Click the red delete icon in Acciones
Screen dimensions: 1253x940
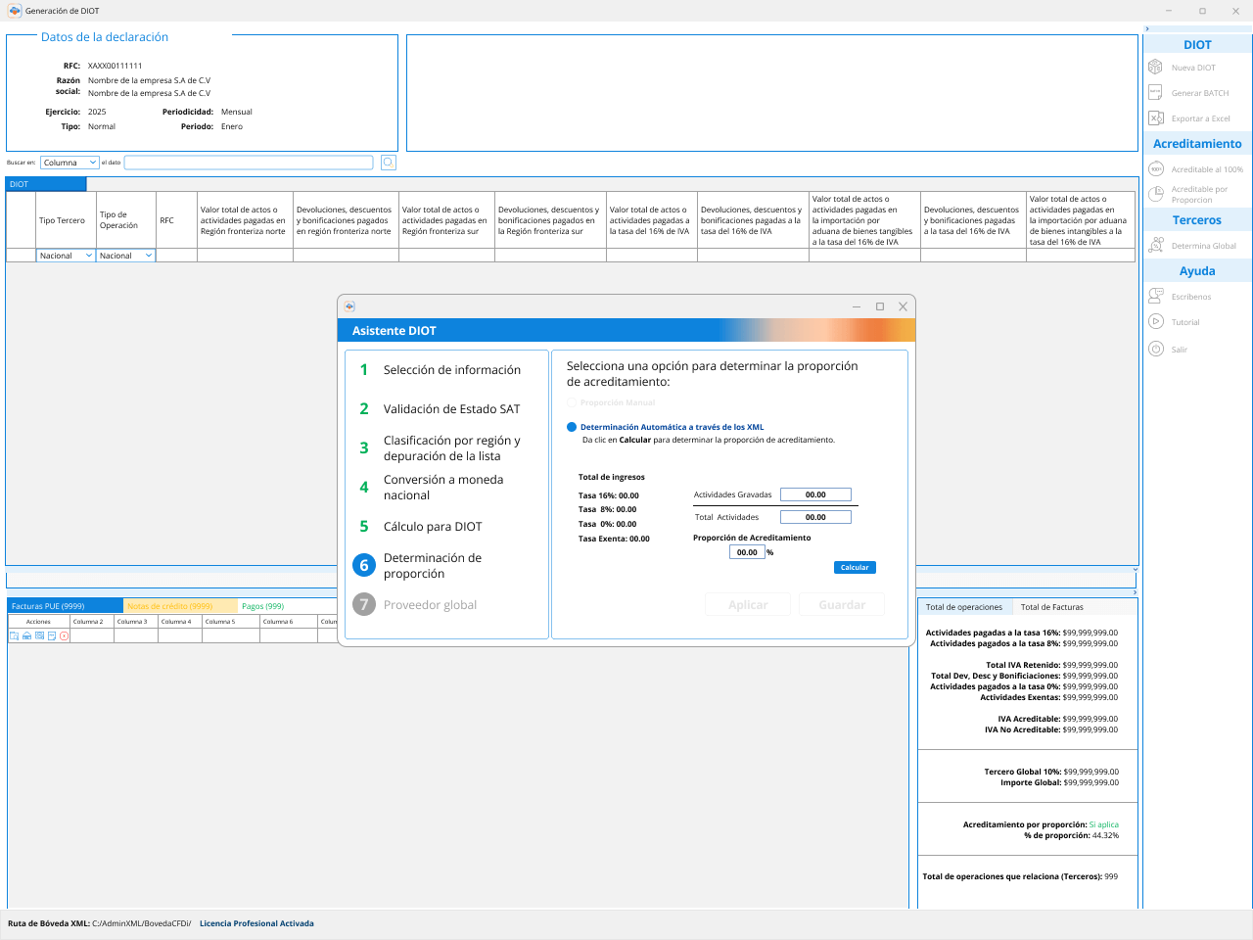tap(65, 636)
